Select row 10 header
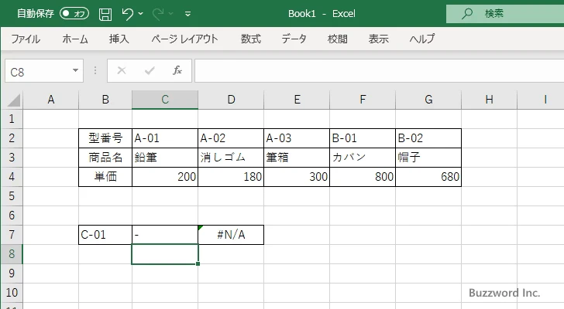 pyautogui.click(x=12, y=293)
